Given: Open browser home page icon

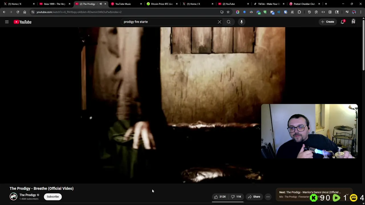Looking at the screenshot, I should (x=25, y=12).
